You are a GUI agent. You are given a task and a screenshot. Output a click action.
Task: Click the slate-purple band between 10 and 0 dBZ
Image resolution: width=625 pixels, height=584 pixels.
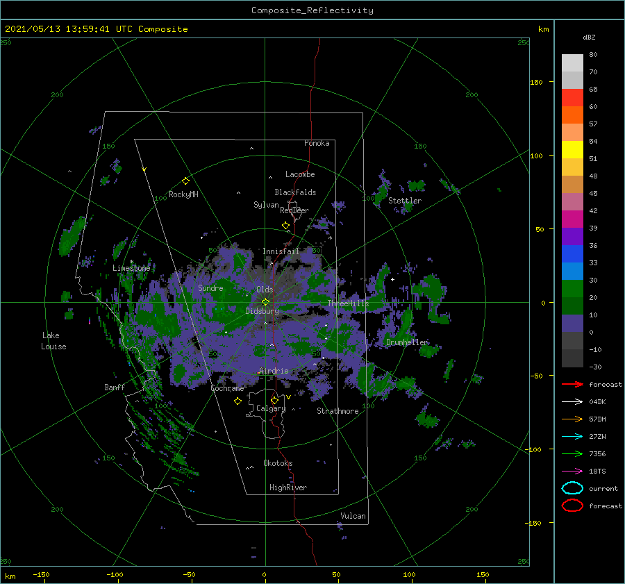(572, 324)
